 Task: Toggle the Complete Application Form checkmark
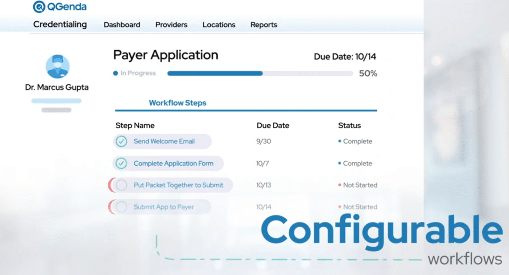point(121,163)
